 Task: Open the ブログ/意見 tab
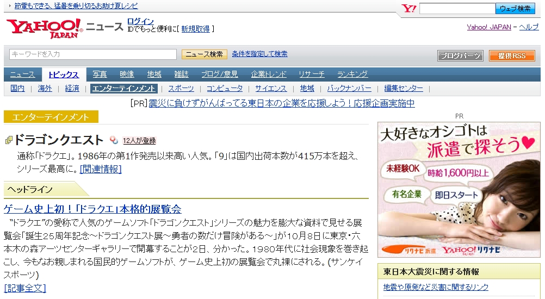coord(220,74)
